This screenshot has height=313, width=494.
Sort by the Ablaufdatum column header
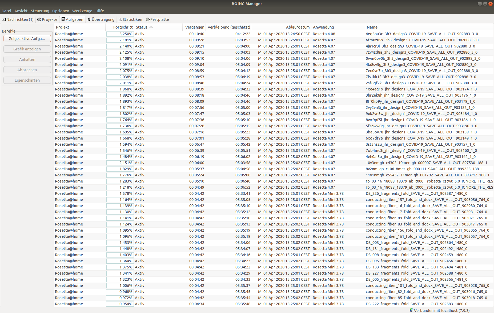pyautogui.click(x=282, y=27)
